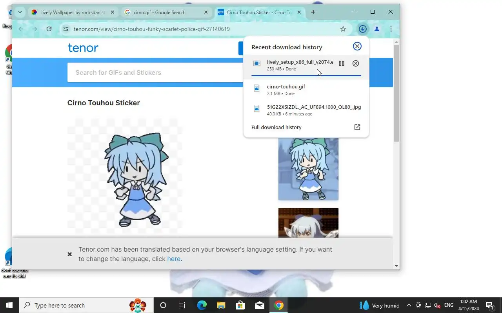
Task: Focus the Search for GIFs and Stickers field
Action: pyautogui.click(x=155, y=72)
